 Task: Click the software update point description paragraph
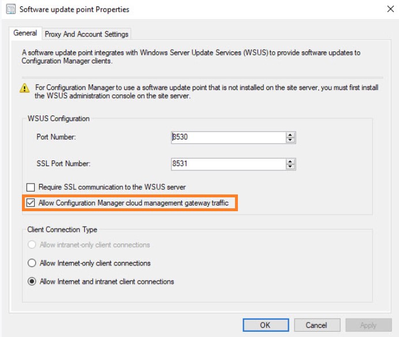click(x=191, y=57)
